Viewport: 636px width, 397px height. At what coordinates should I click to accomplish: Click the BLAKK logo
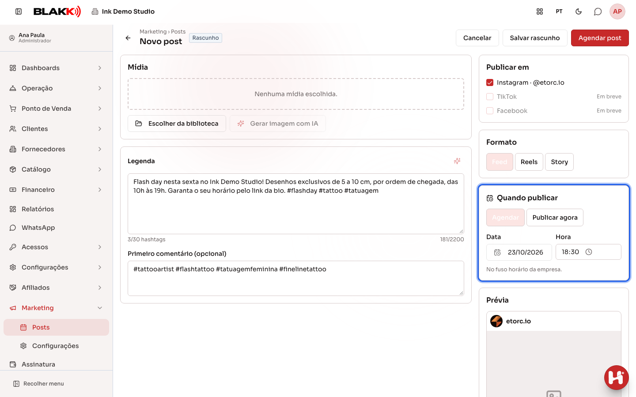point(57,11)
